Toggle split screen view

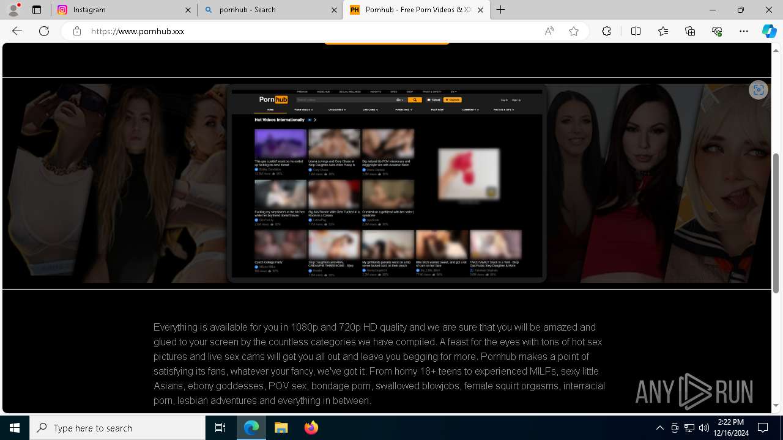click(x=636, y=31)
